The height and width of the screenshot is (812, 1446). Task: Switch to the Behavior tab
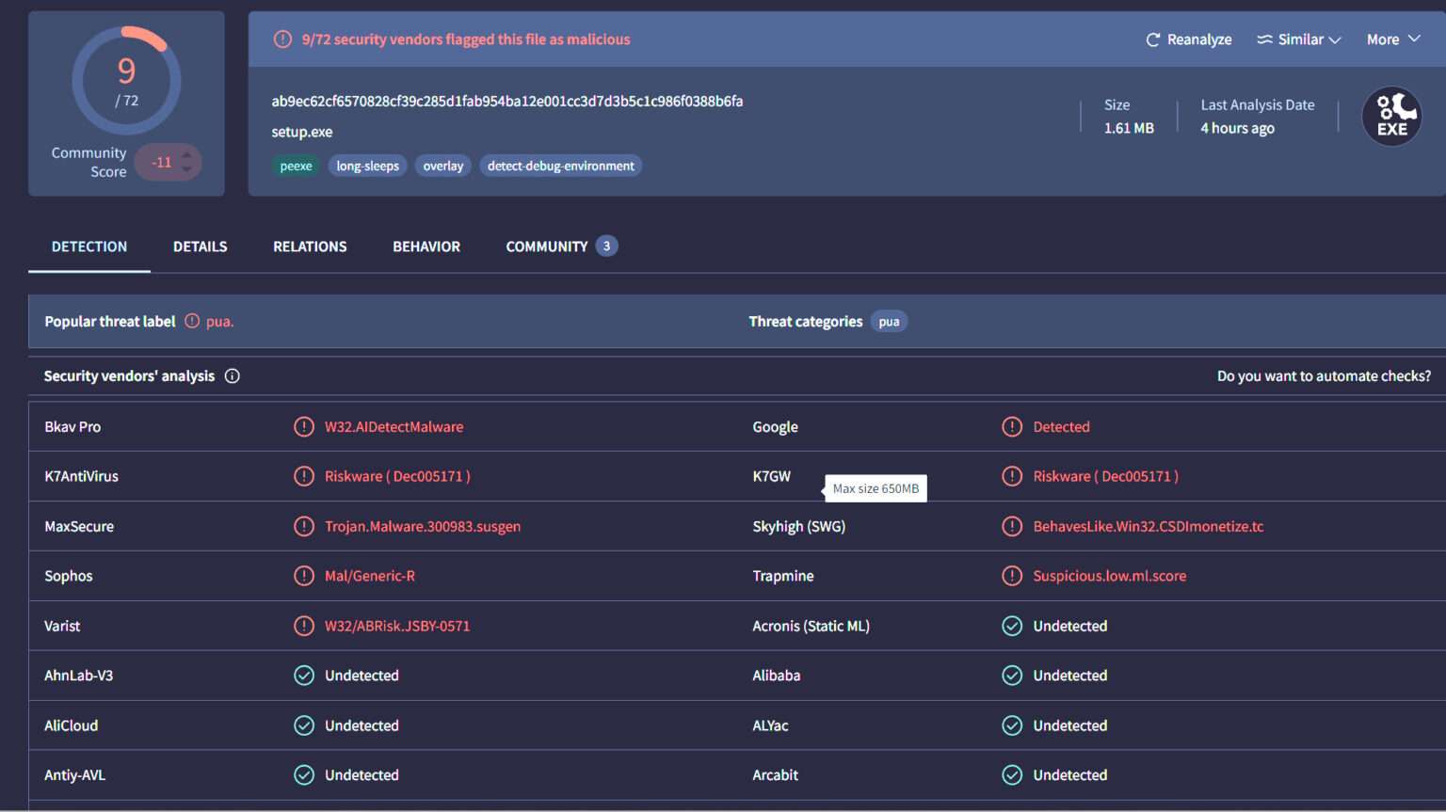[426, 246]
